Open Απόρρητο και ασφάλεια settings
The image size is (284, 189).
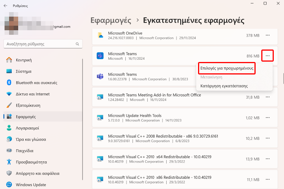[x=43, y=173]
